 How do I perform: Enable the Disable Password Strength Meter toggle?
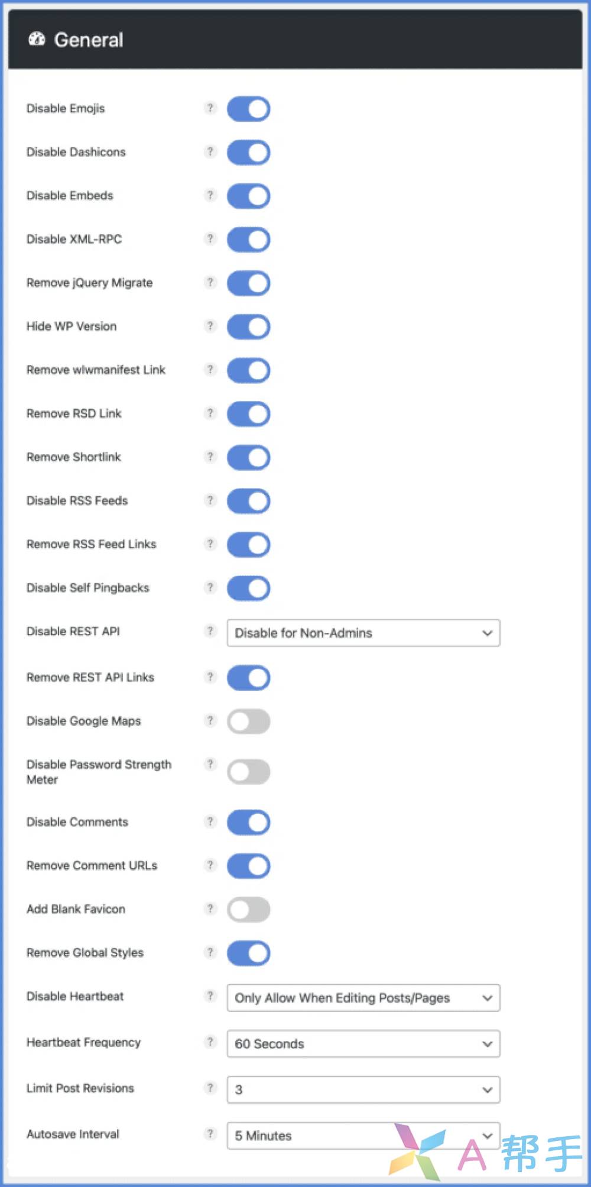tap(249, 772)
